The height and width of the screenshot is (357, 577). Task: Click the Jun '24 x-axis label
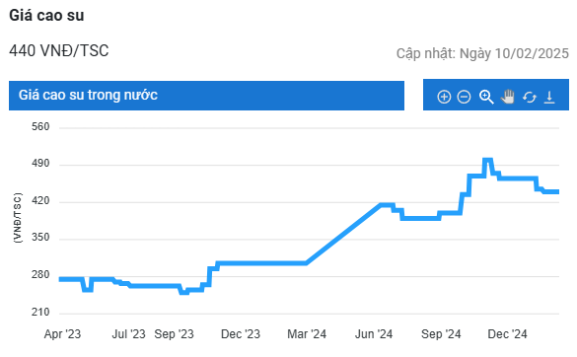point(374,333)
